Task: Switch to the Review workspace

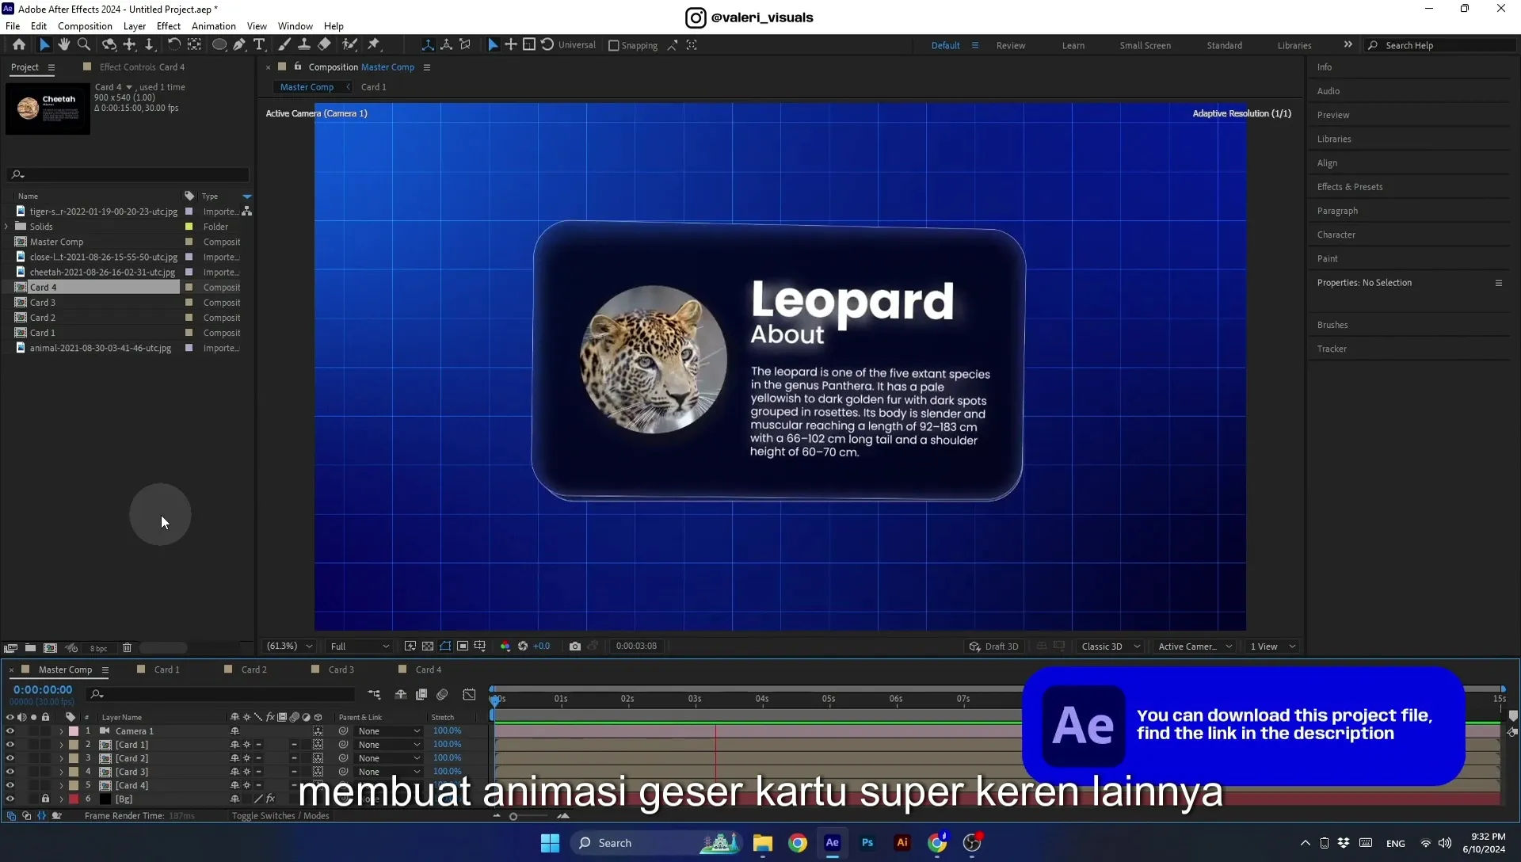Action: coord(1011,46)
